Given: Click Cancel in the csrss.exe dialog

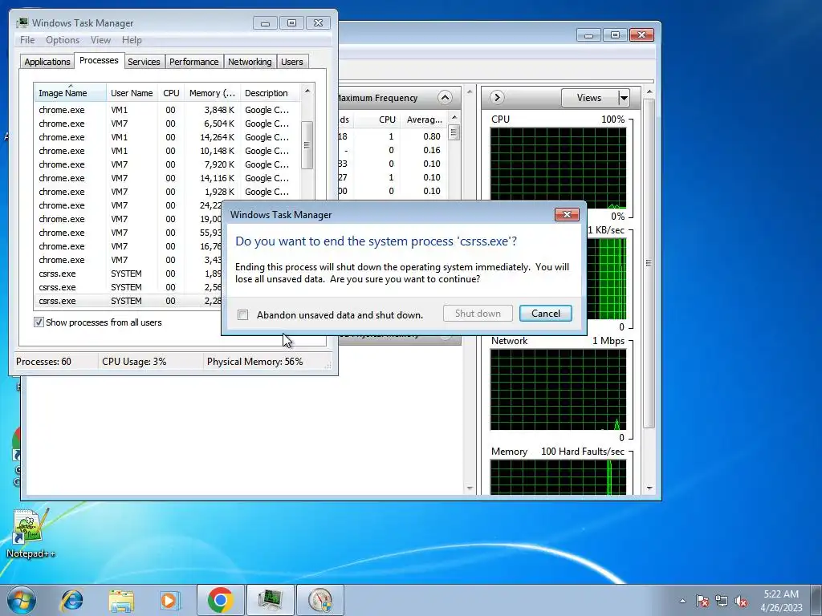Looking at the screenshot, I should point(545,314).
